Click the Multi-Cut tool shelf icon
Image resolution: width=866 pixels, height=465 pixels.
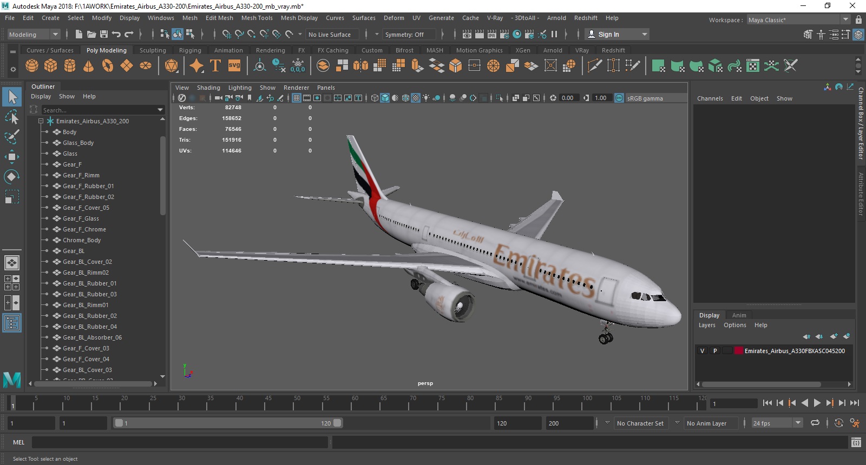594,66
